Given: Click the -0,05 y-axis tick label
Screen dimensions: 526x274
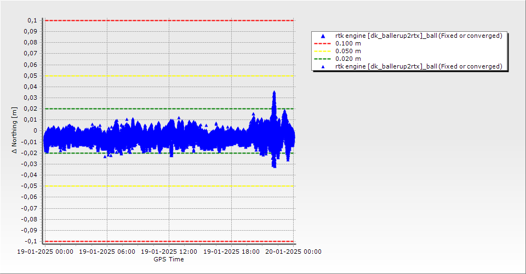Looking at the screenshot, I should [29, 186].
